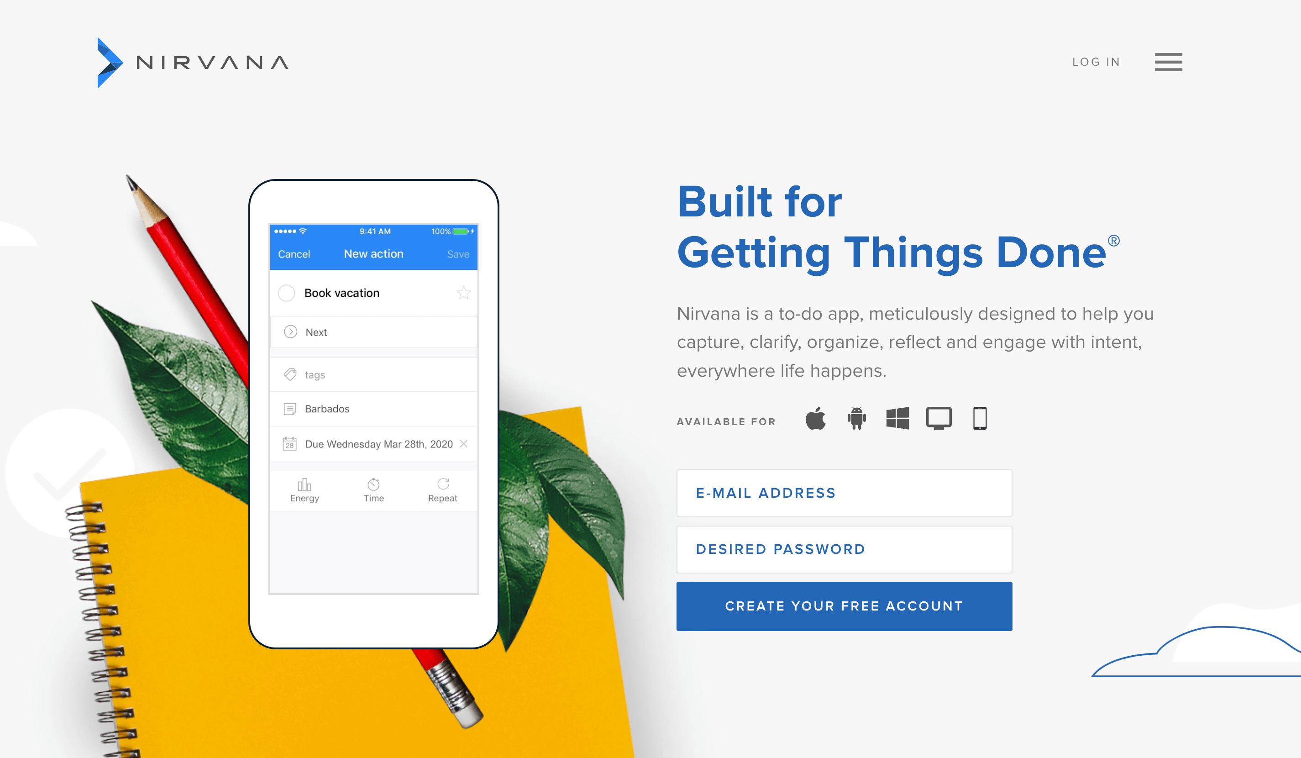This screenshot has height=758, width=1301.
Task: Click the task completion circle checkbox
Action: 288,292
